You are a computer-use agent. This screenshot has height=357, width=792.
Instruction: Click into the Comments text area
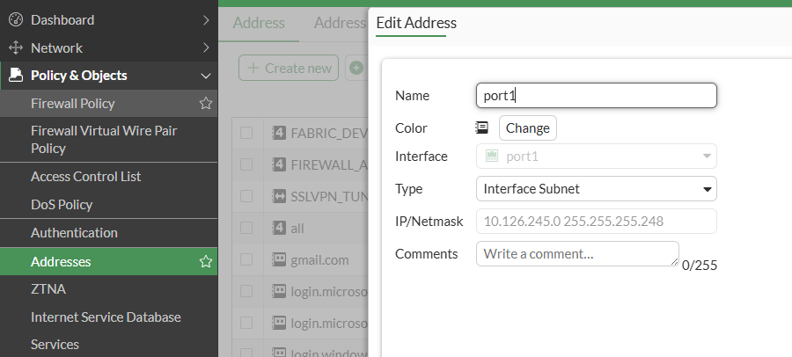click(x=577, y=254)
